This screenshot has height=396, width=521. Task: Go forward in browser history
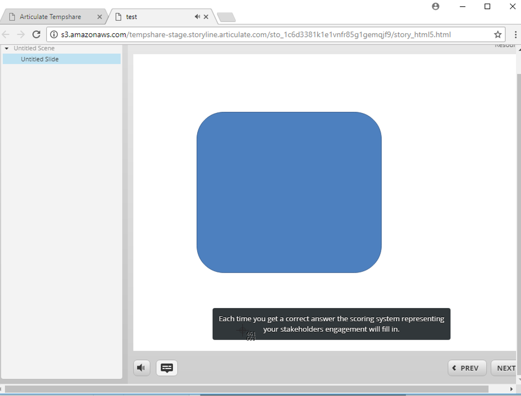[x=21, y=34]
